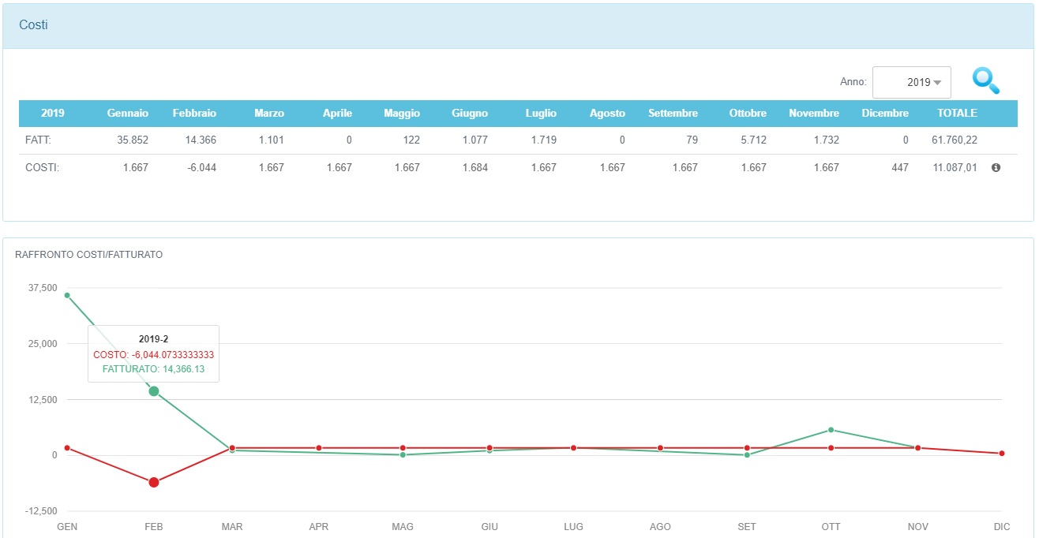1039x538 pixels.
Task: Select the green January fatturato data point
Action: (x=67, y=295)
